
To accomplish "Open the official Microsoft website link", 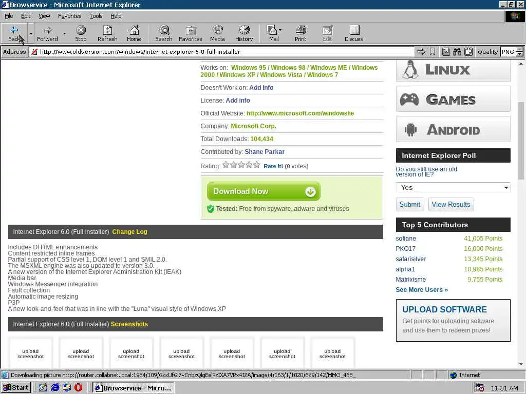I will [x=300, y=113].
